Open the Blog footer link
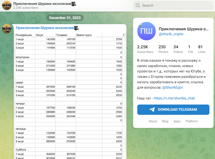This screenshot has height=159, width=215. [x=165, y=121]
